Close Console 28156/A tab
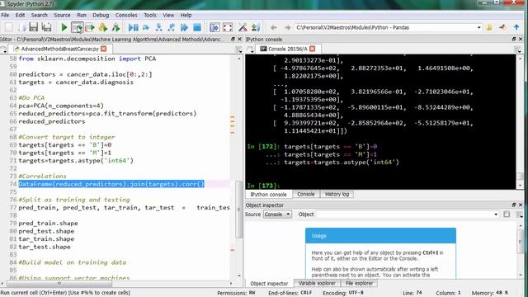Screen dimensions: 528x297 [313, 49]
